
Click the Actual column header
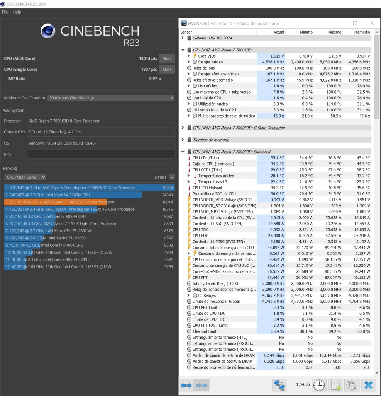(x=271, y=32)
